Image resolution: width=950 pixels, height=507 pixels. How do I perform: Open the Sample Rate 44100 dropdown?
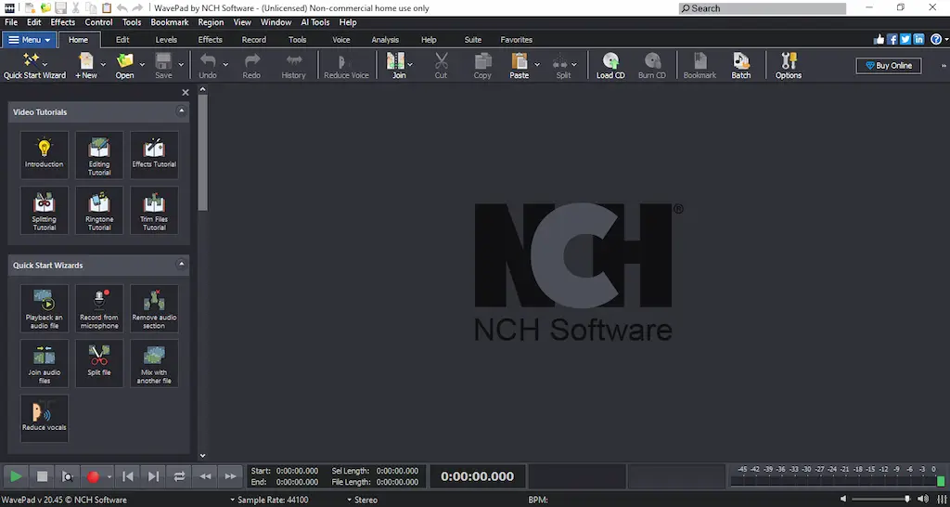point(269,500)
